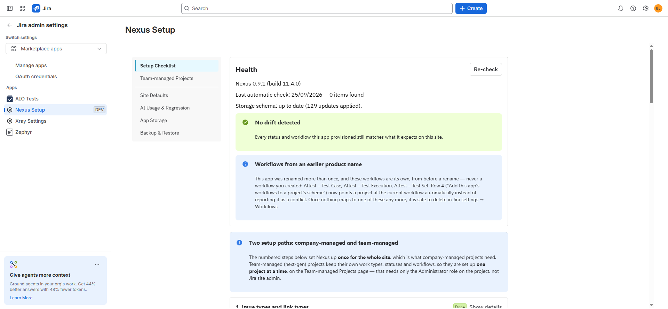Viewport: 668px width, 309px height.
Task: Click the info icon beside Two setup paths
Action: [239, 243]
